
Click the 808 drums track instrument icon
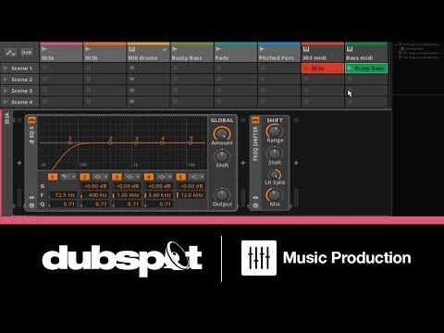click(x=132, y=49)
